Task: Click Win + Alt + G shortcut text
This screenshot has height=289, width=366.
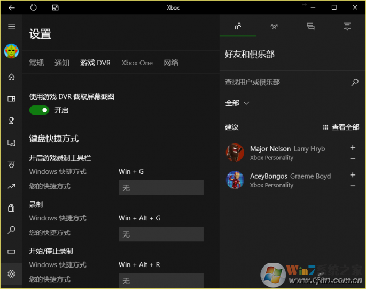Action: tap(139, 218)
